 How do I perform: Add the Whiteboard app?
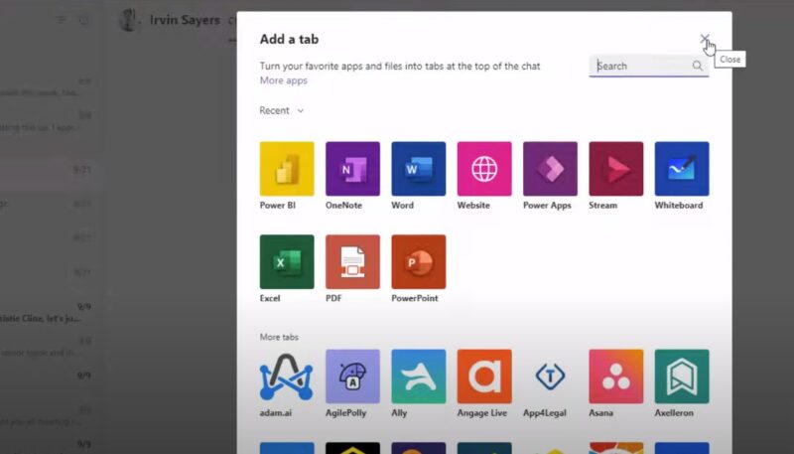point(682,169)
